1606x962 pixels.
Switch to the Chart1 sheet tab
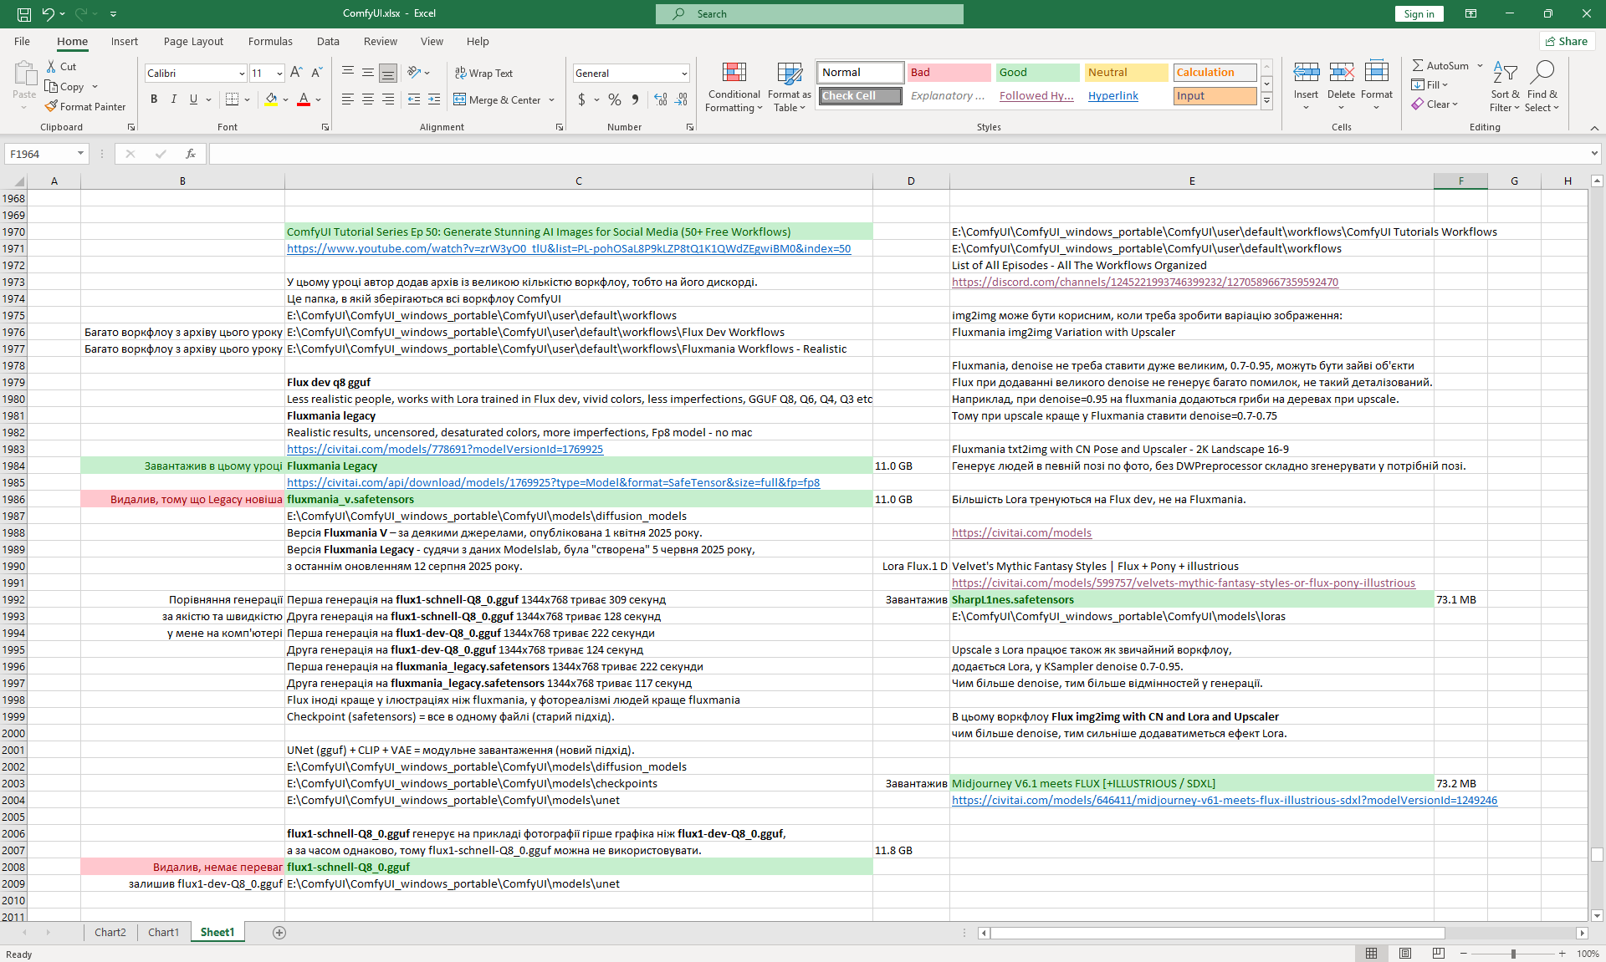coord(163,932)
